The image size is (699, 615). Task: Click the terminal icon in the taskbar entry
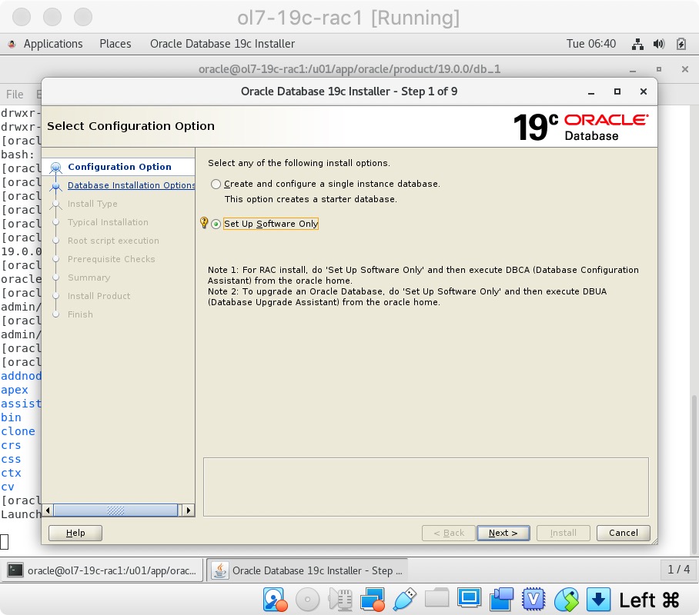click(x=15, y=570)
